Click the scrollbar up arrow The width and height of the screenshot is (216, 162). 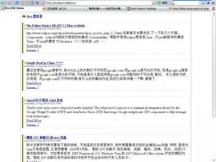(214, 13)
